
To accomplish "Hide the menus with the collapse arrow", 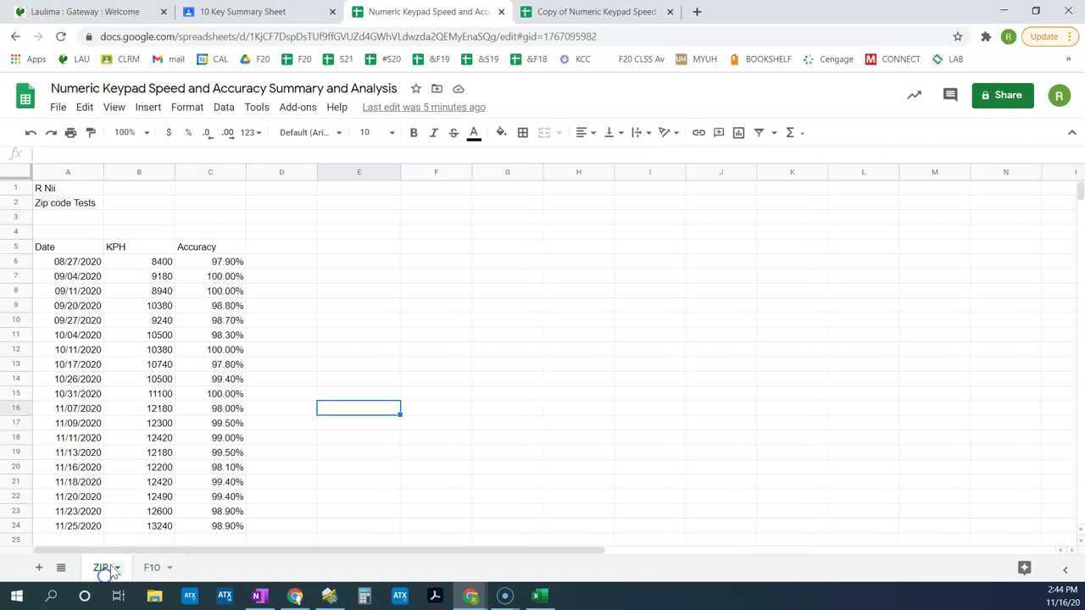I will coord(1071,133).
